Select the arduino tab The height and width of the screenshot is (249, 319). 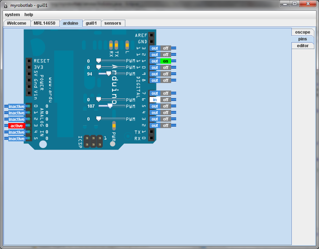(x=71, y=23)
